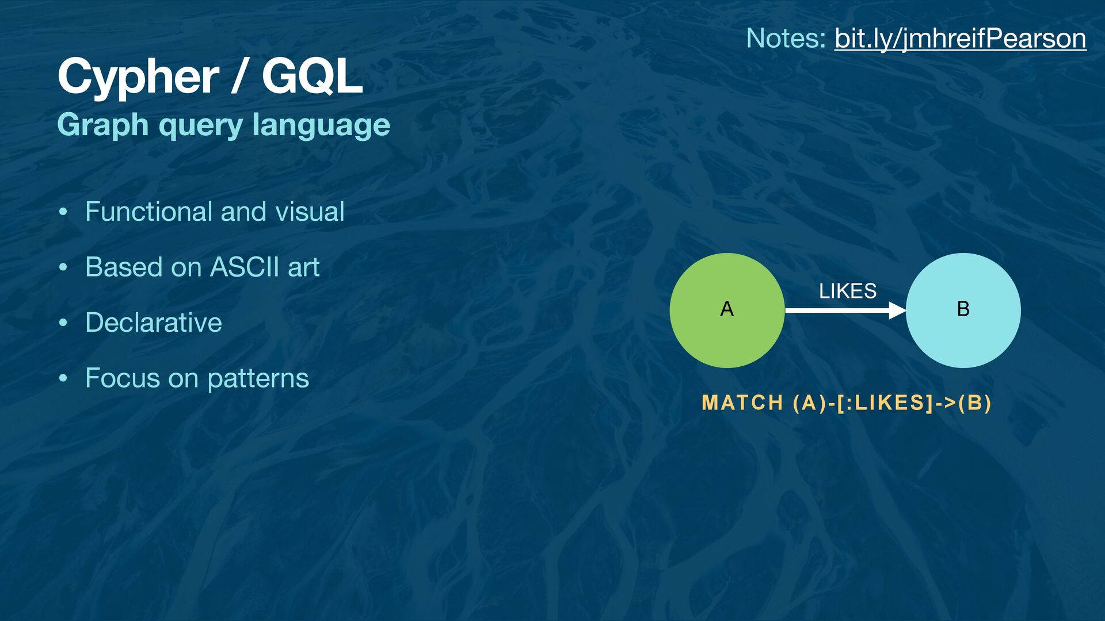This screenshot has width=1105, height=621.
Task: Click the light blue node labeled B
Action: 963,310
